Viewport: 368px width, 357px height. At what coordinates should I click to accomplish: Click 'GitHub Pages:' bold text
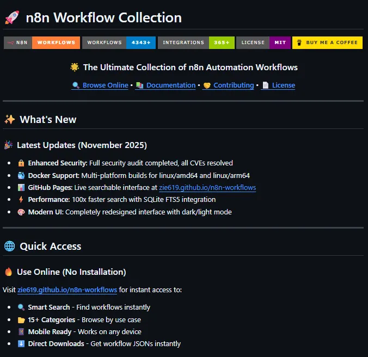[50, 187]
